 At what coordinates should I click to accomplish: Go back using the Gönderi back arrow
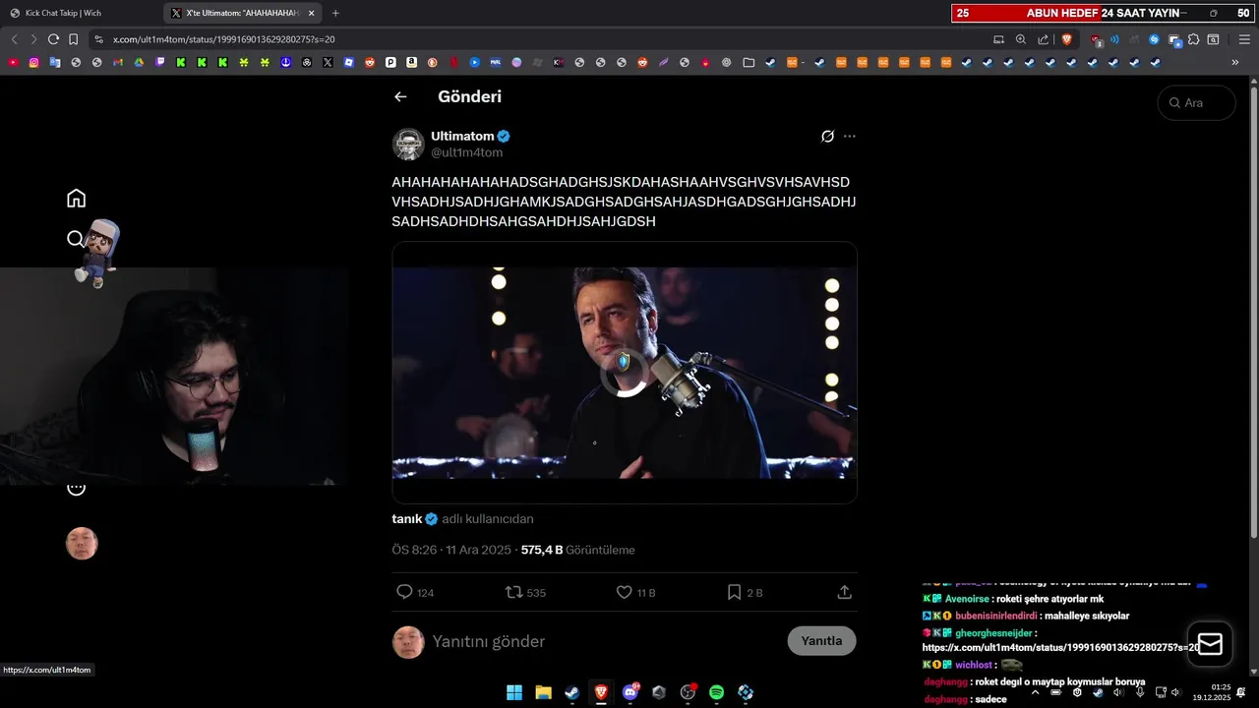(x=400, y=96)
